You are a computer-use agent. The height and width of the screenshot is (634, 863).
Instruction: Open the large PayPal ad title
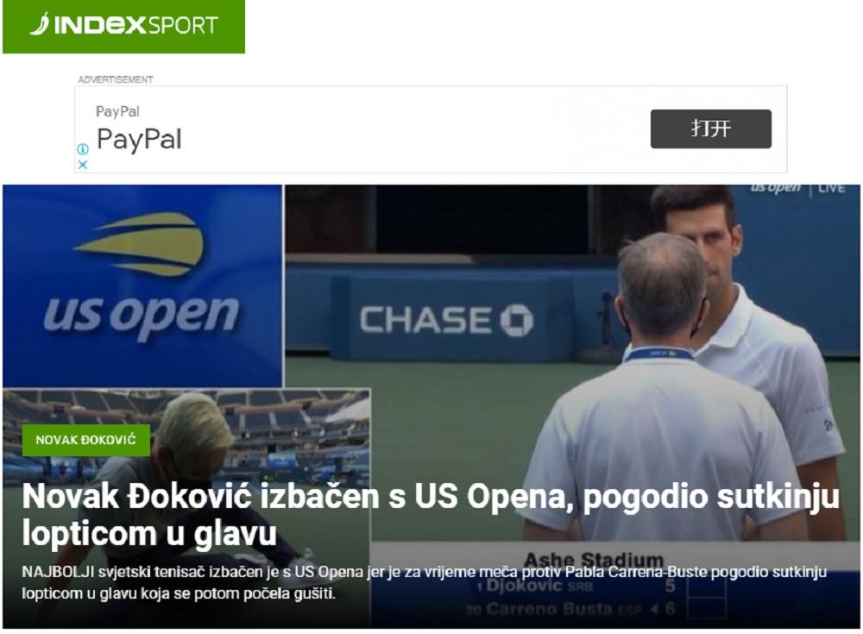coord(139,139)
